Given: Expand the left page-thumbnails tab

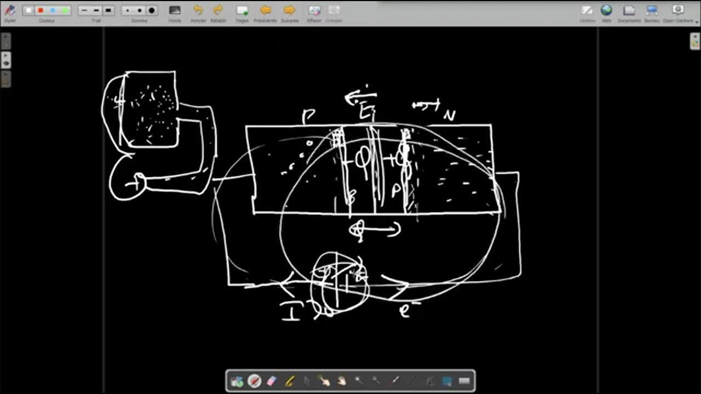Looking at the screenshot, I should pos(5,41).
